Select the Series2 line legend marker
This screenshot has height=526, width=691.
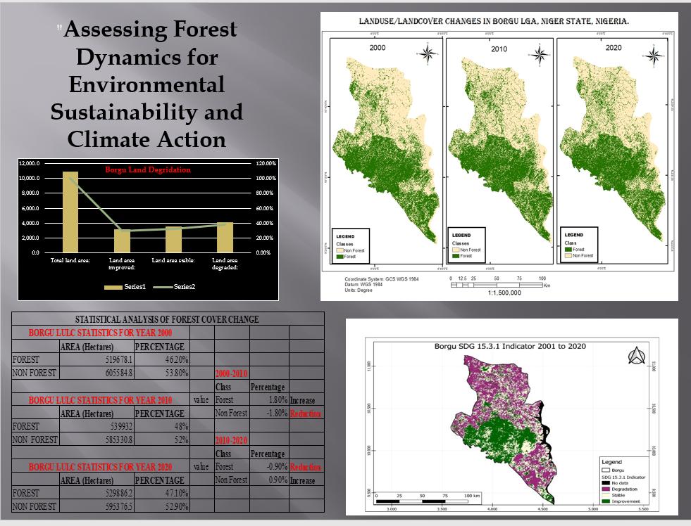(162, 287)
